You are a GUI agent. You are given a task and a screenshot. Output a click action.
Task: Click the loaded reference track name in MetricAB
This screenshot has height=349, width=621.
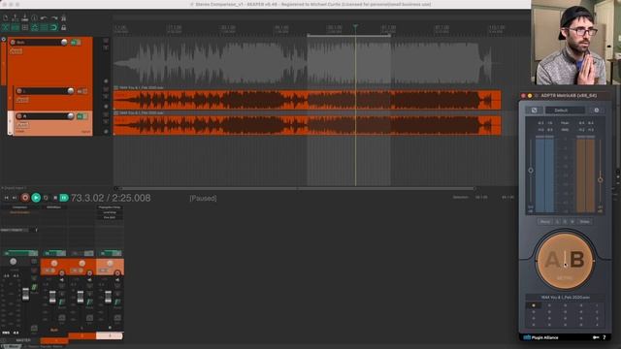pos(565,298)
